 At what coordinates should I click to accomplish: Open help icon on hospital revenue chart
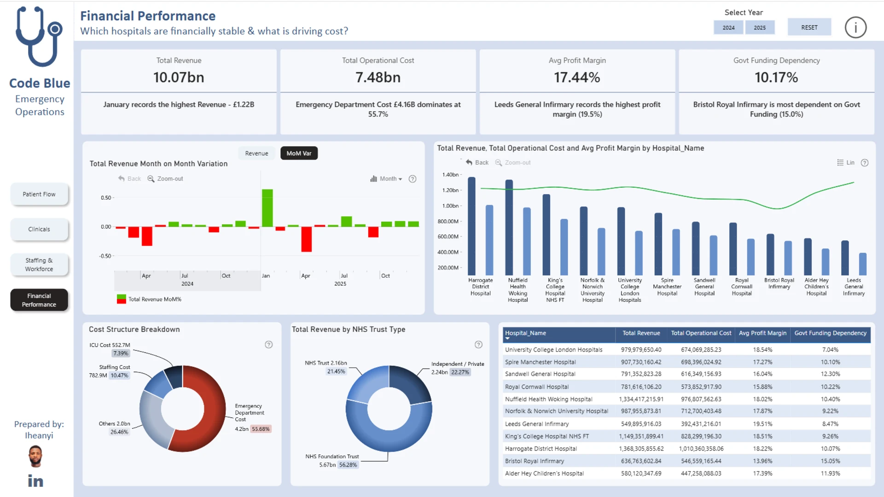point(865,163)
